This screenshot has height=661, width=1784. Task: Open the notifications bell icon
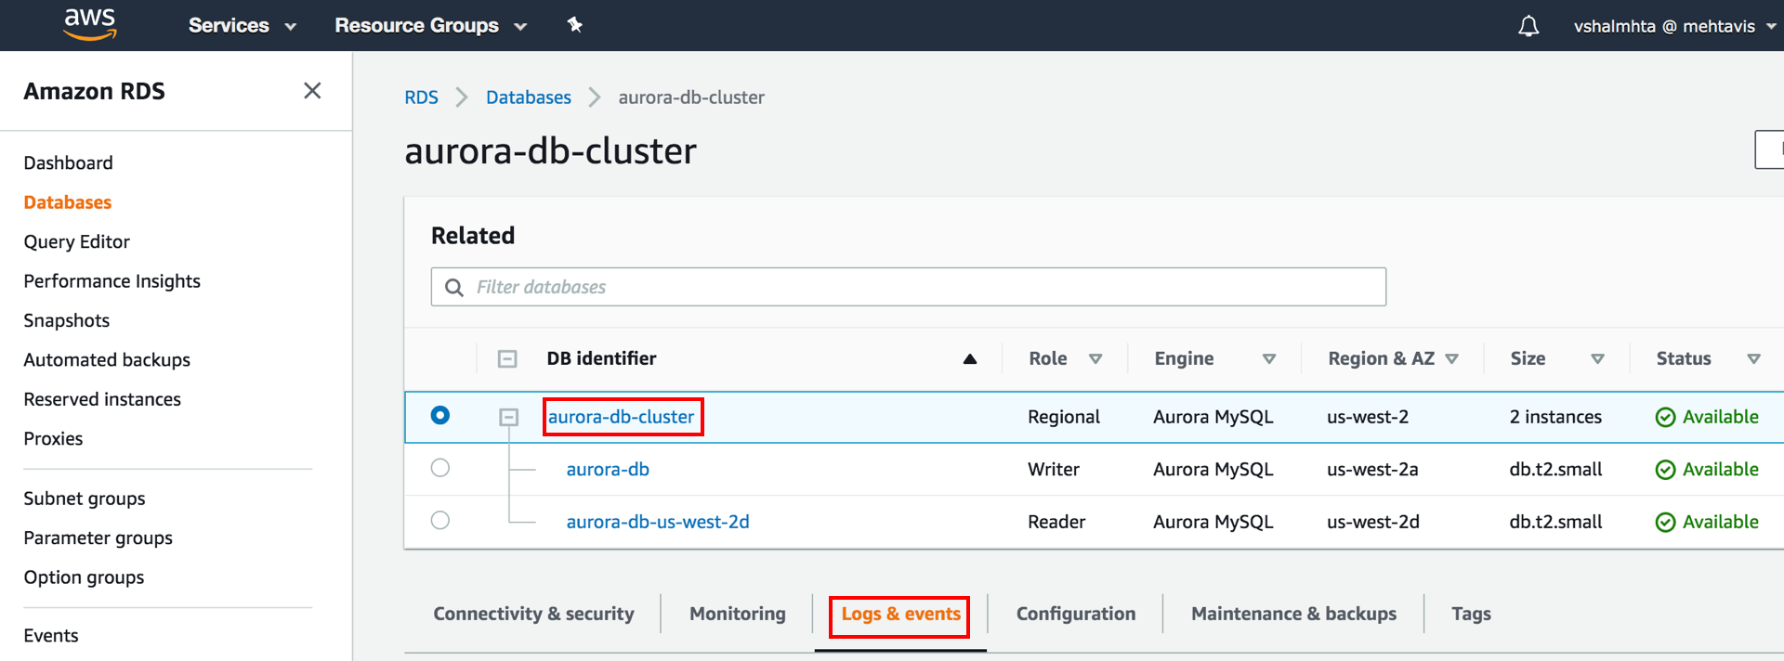pyautogui.click(x=1528, y=26)
